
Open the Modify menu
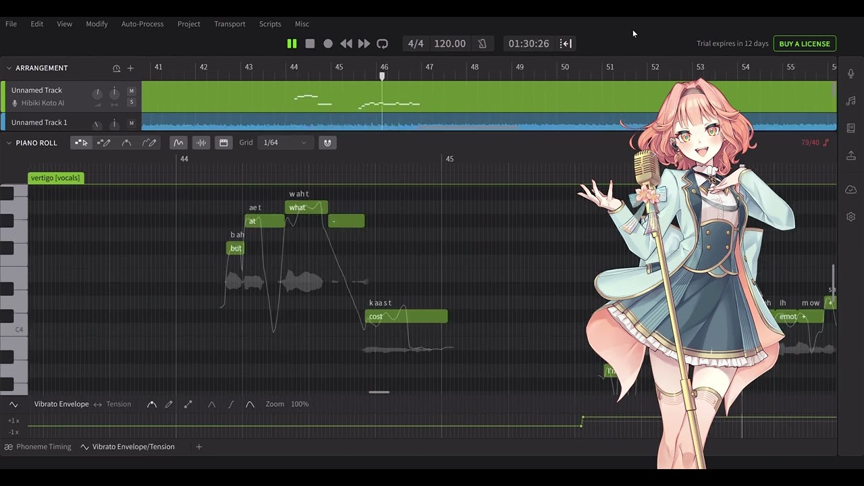coord(97,24)
